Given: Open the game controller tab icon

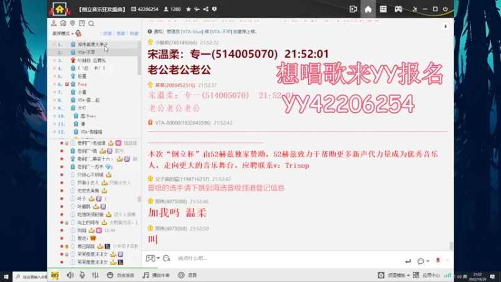Looking at the screenshot, I should tap(398, 9).
